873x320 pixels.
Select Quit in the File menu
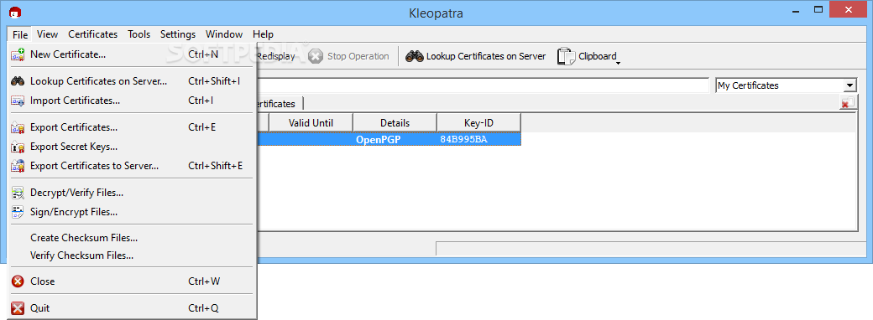coord(132,307)
